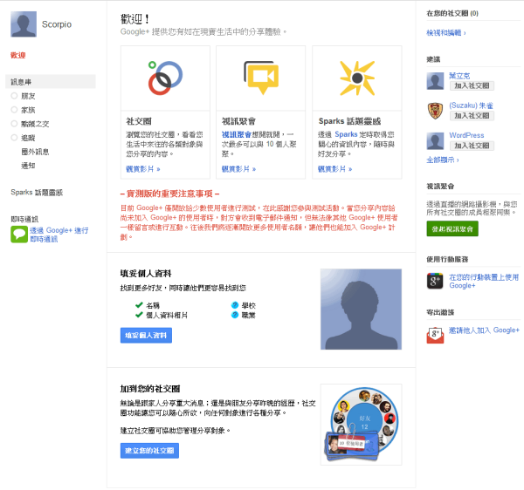Add 葉立克 to circles
This screenshot has width=524, height=490.
472,85
